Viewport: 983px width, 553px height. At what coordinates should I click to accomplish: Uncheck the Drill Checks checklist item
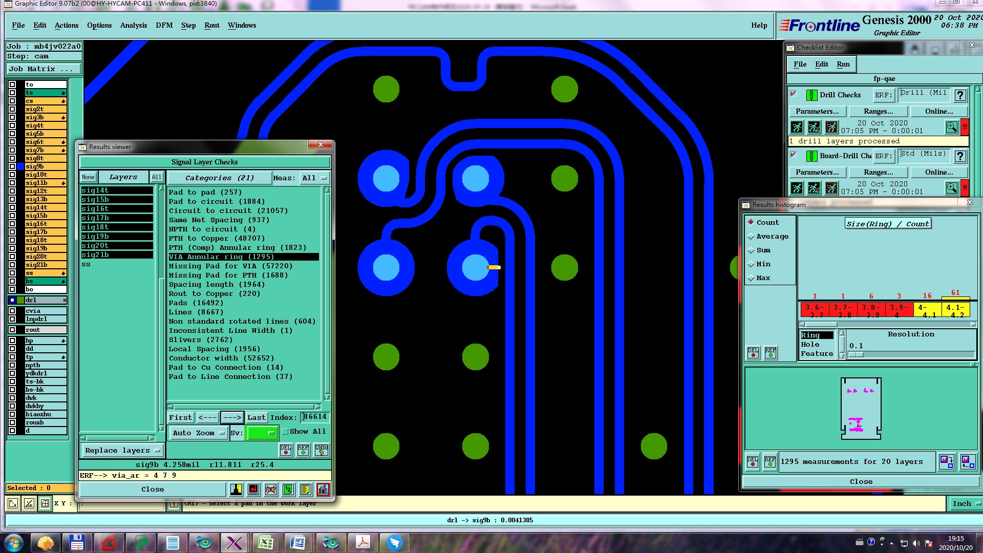[794, 94]
